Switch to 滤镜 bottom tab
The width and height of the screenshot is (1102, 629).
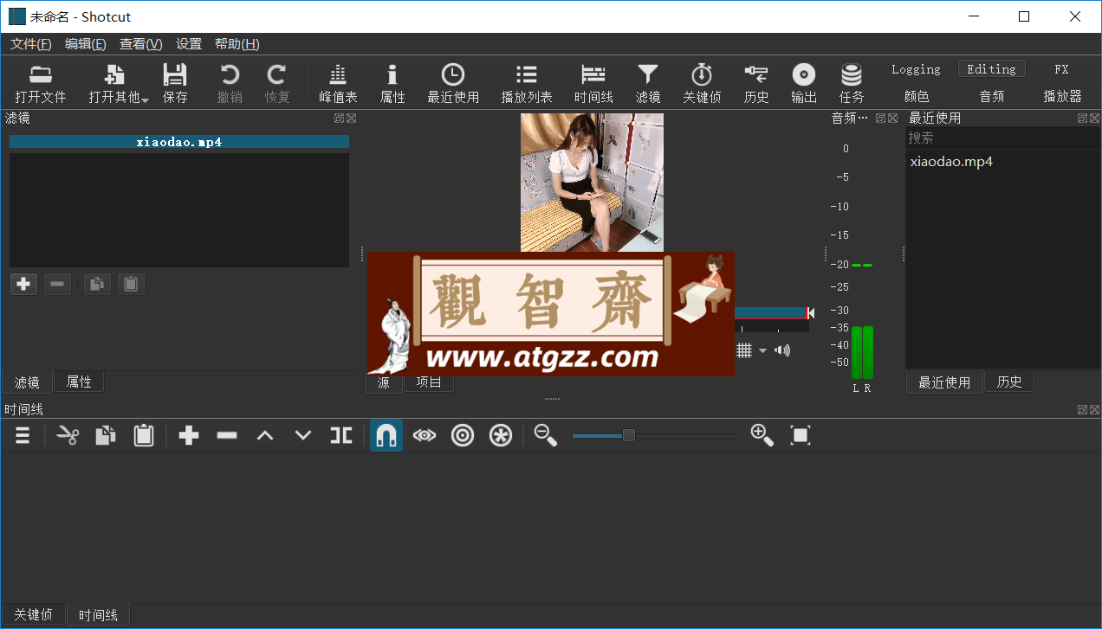[27, 382]
